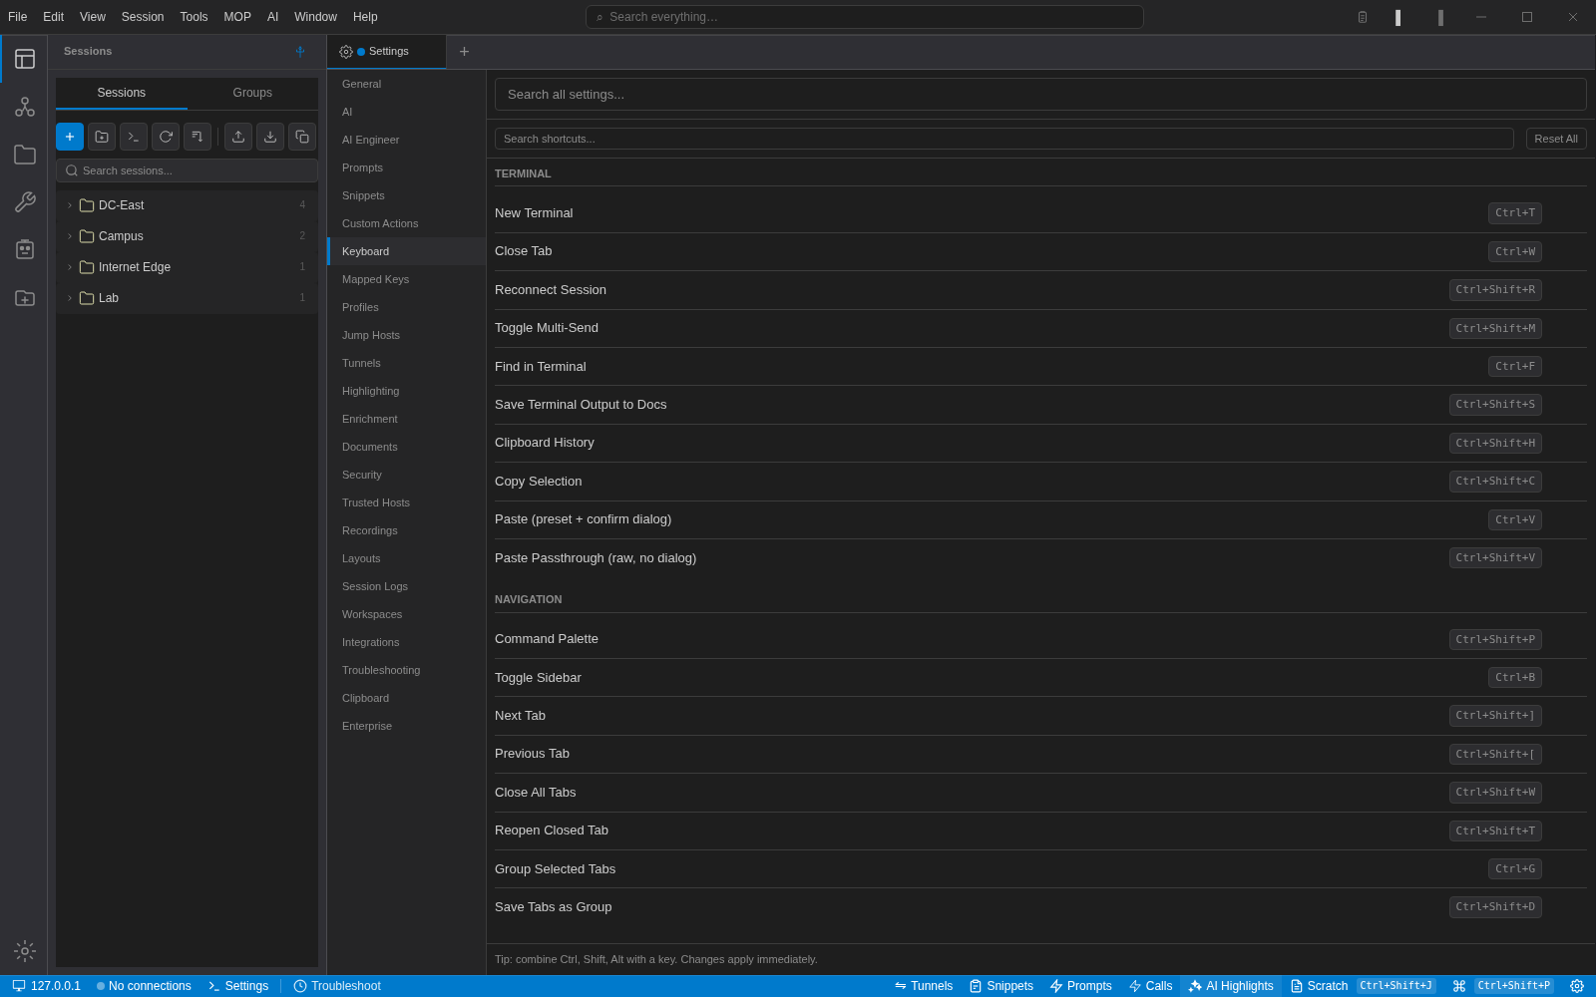Open the AI robot icon in activity bar
Screen dimensions: 1596x997
click(25, 249)
